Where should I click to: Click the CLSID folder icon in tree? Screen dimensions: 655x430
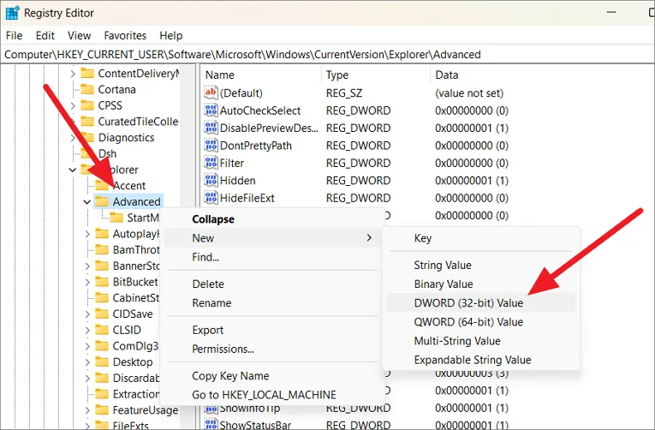[102, 330]
